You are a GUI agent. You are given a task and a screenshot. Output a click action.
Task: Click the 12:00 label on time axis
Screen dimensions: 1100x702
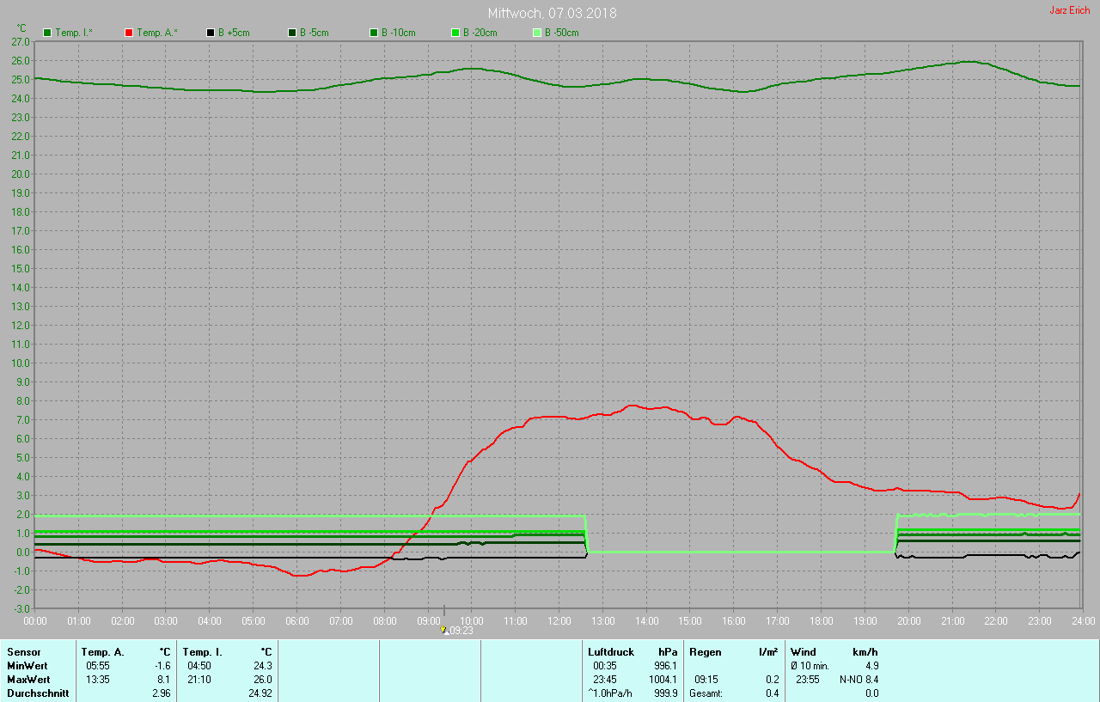(x=559, y=620)
